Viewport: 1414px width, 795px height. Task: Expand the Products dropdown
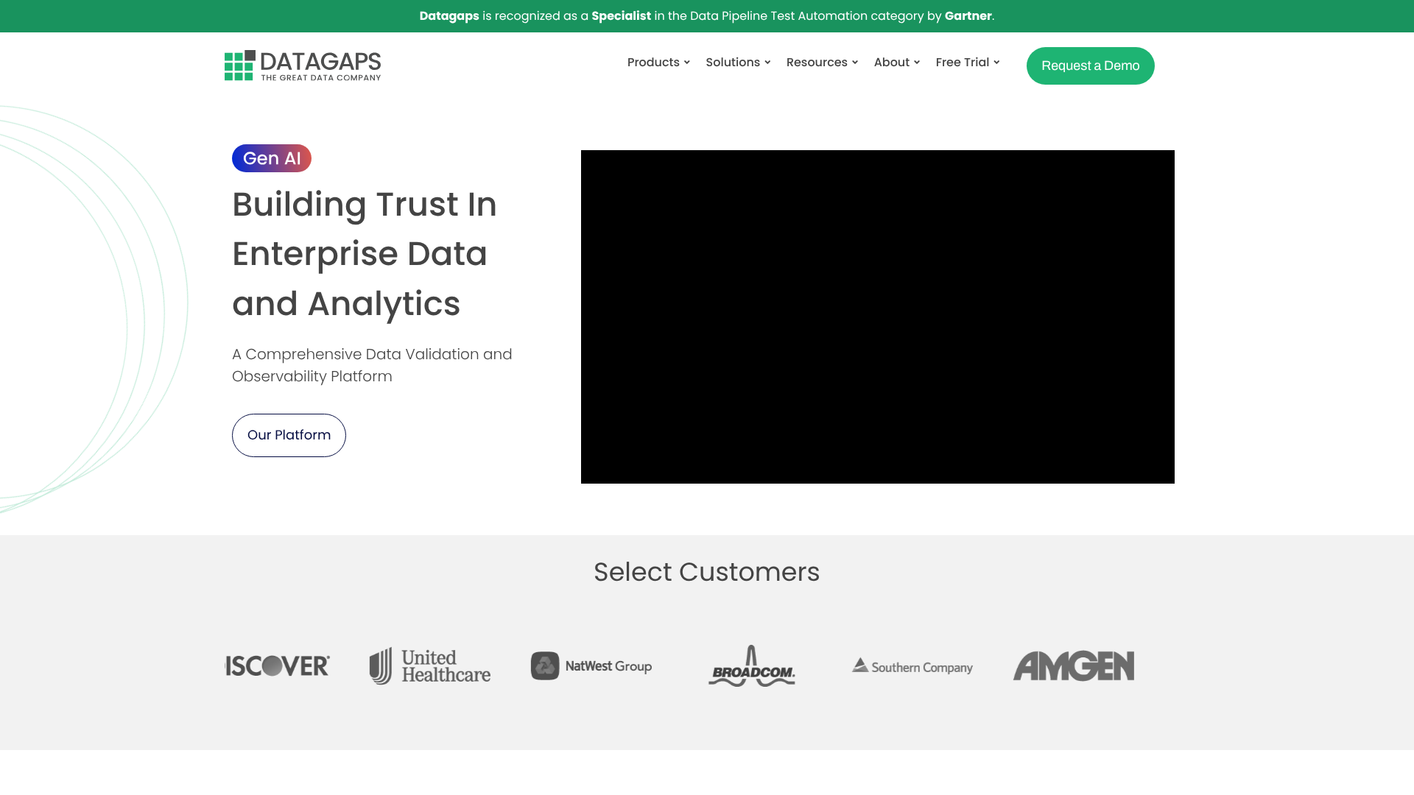658,63
